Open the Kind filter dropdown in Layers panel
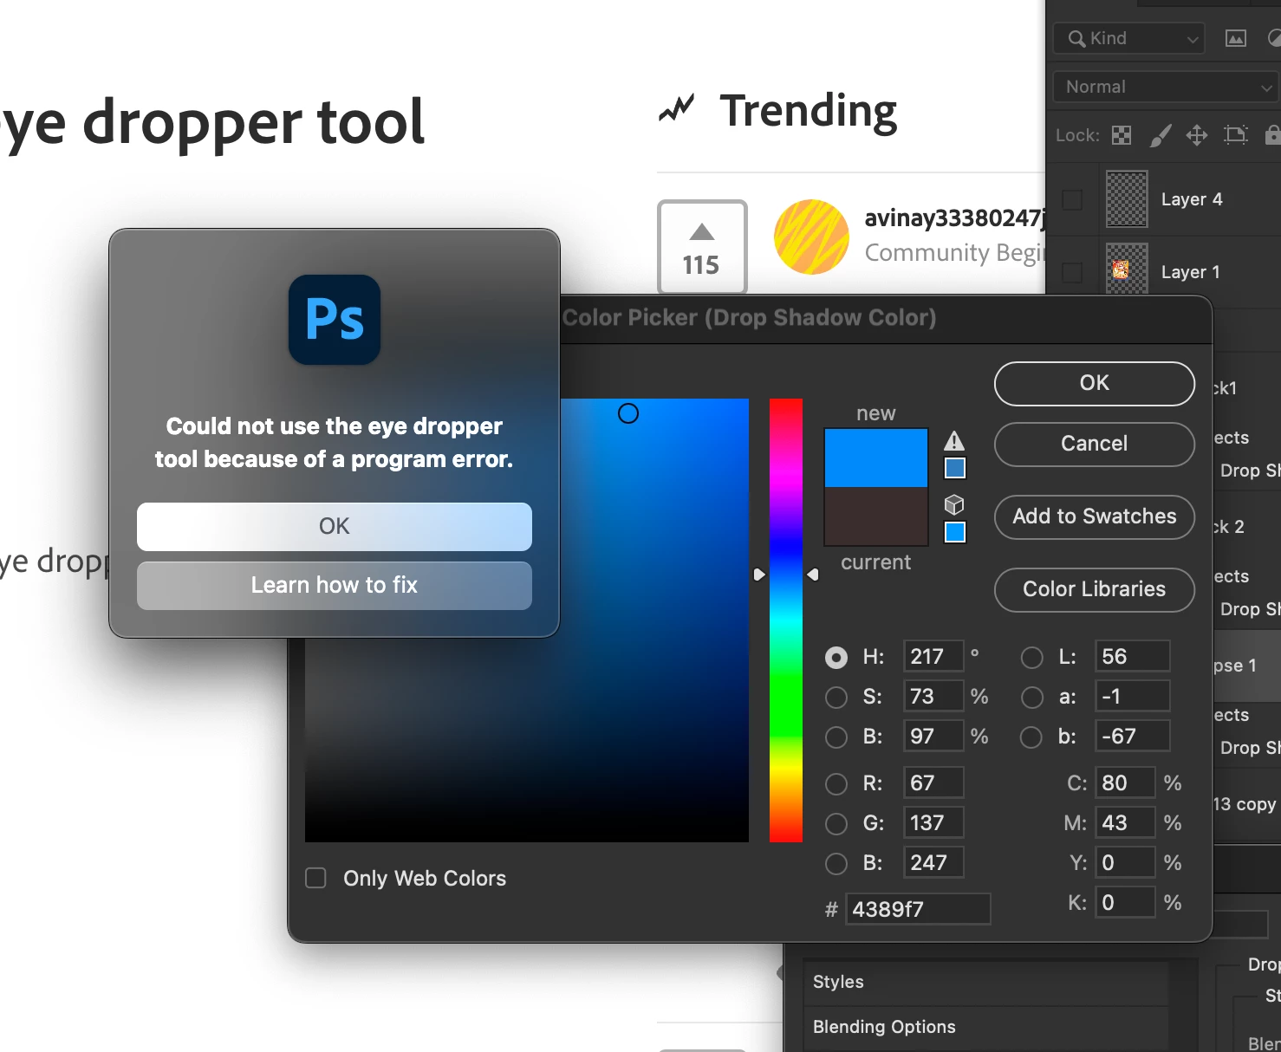Screen dimensions: 1281x1052 coord(1129,39)
